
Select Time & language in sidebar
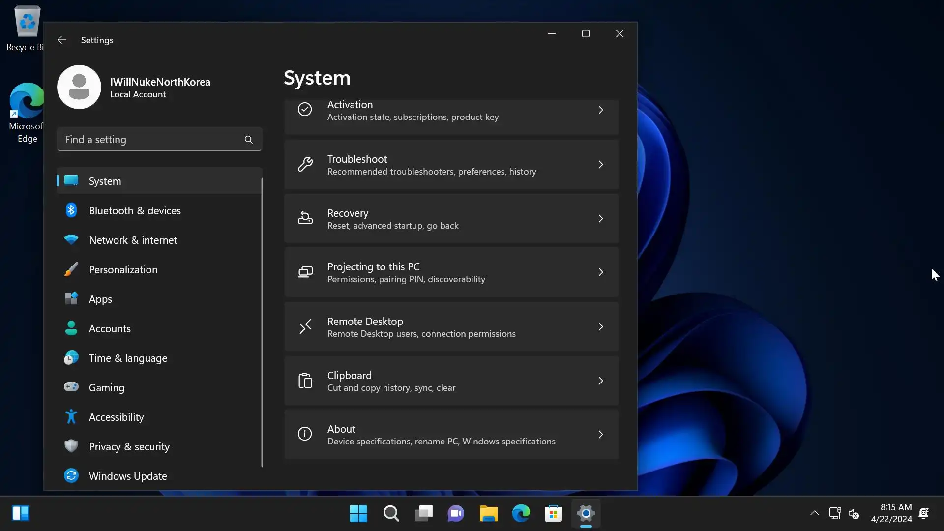click(128, 358)
